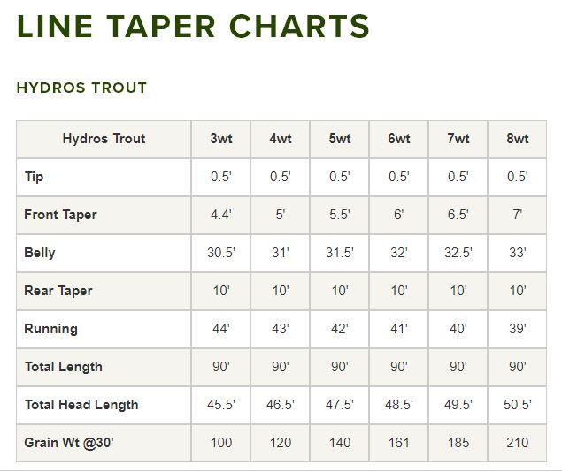Viewport: 562px width, 472px height.
Task: Click the LINE TAPER CHARTS heading
Action: point(193,27)
